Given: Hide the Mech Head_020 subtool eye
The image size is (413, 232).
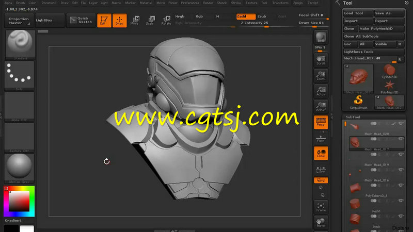Looking at the screenshot, I should [x=401, y=123].
